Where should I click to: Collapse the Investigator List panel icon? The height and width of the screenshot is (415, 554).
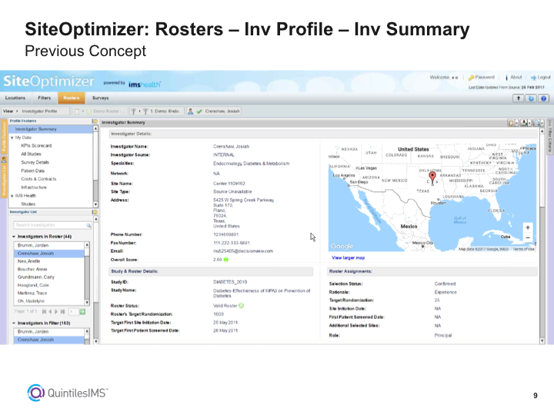pos(95,212)
